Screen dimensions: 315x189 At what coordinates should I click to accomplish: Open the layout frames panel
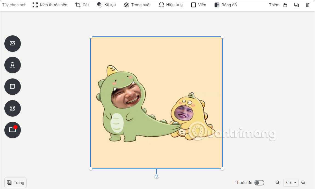tap(12, 87)
